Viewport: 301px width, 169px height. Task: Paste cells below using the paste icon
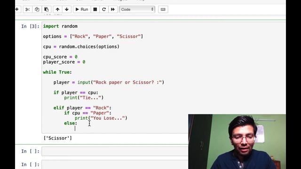[x=47, y=9]
